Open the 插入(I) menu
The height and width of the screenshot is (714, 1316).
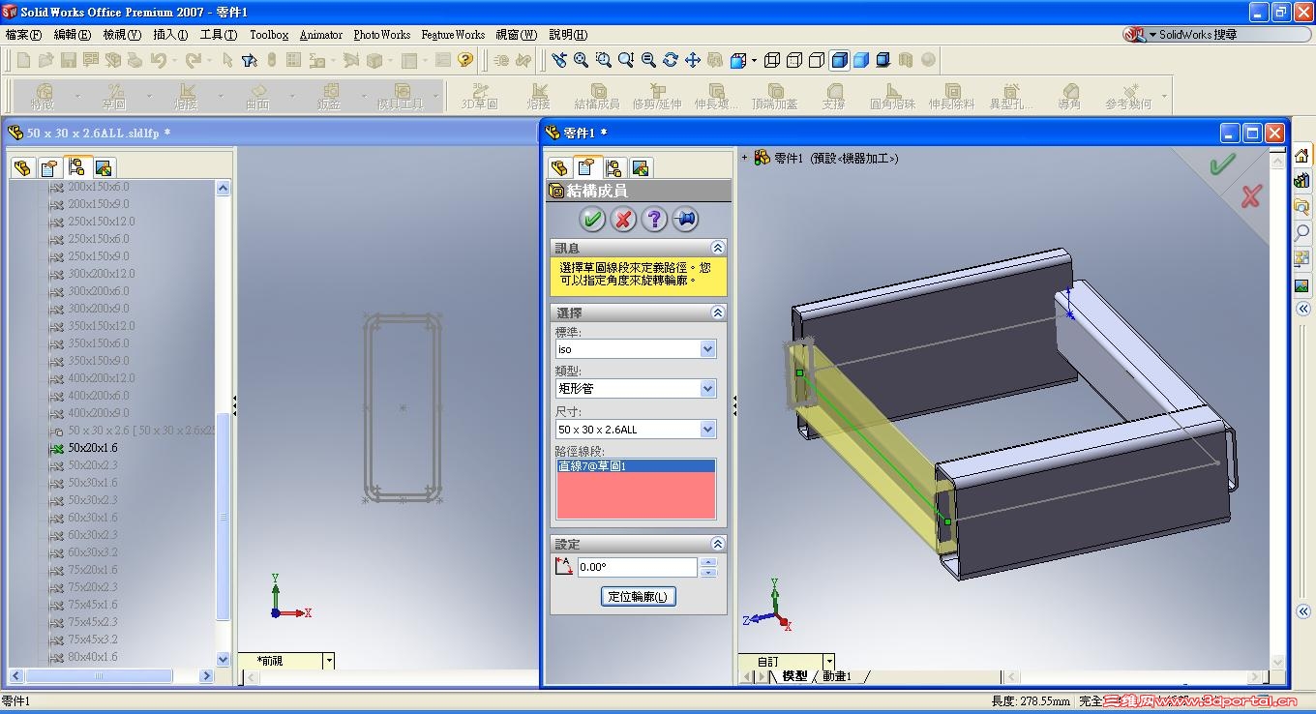170,35
